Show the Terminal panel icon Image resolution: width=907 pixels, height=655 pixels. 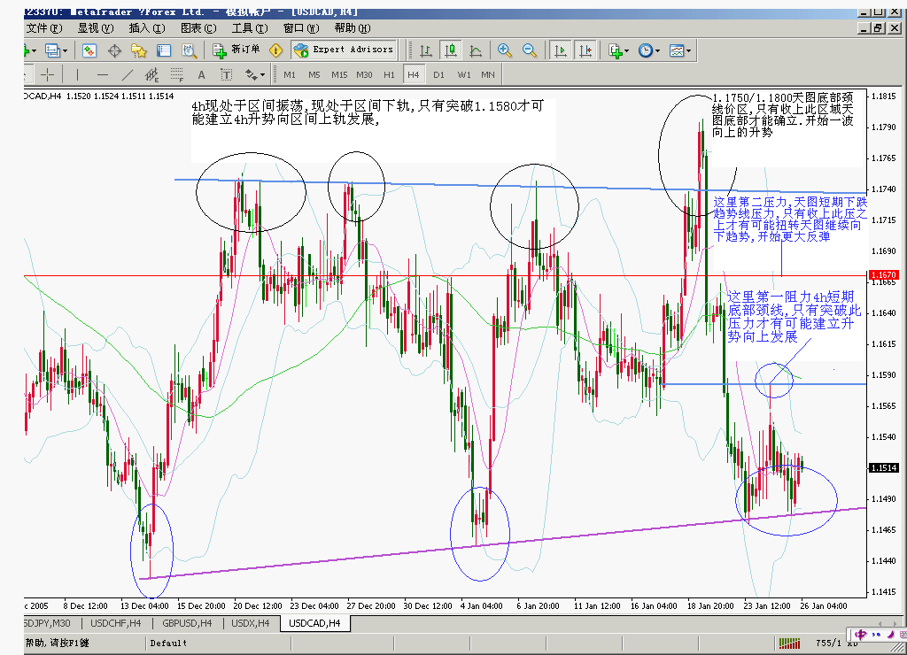pos(164,50)
